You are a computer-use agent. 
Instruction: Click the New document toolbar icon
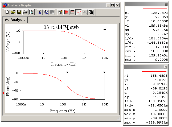click(x=7, y=12)
